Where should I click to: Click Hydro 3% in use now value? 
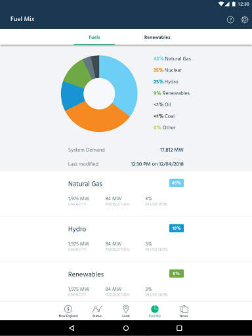pyautogui.click(x=148, y=243)
